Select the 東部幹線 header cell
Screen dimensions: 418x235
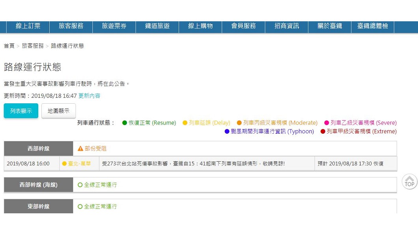point(38,206)
